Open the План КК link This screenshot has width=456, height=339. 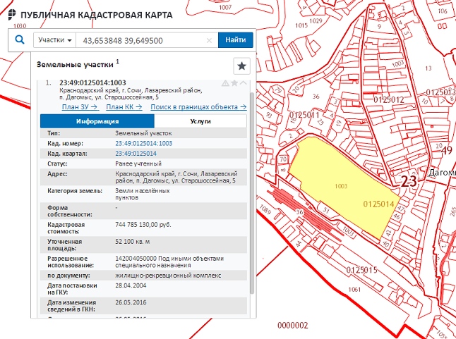click(124, 107)
